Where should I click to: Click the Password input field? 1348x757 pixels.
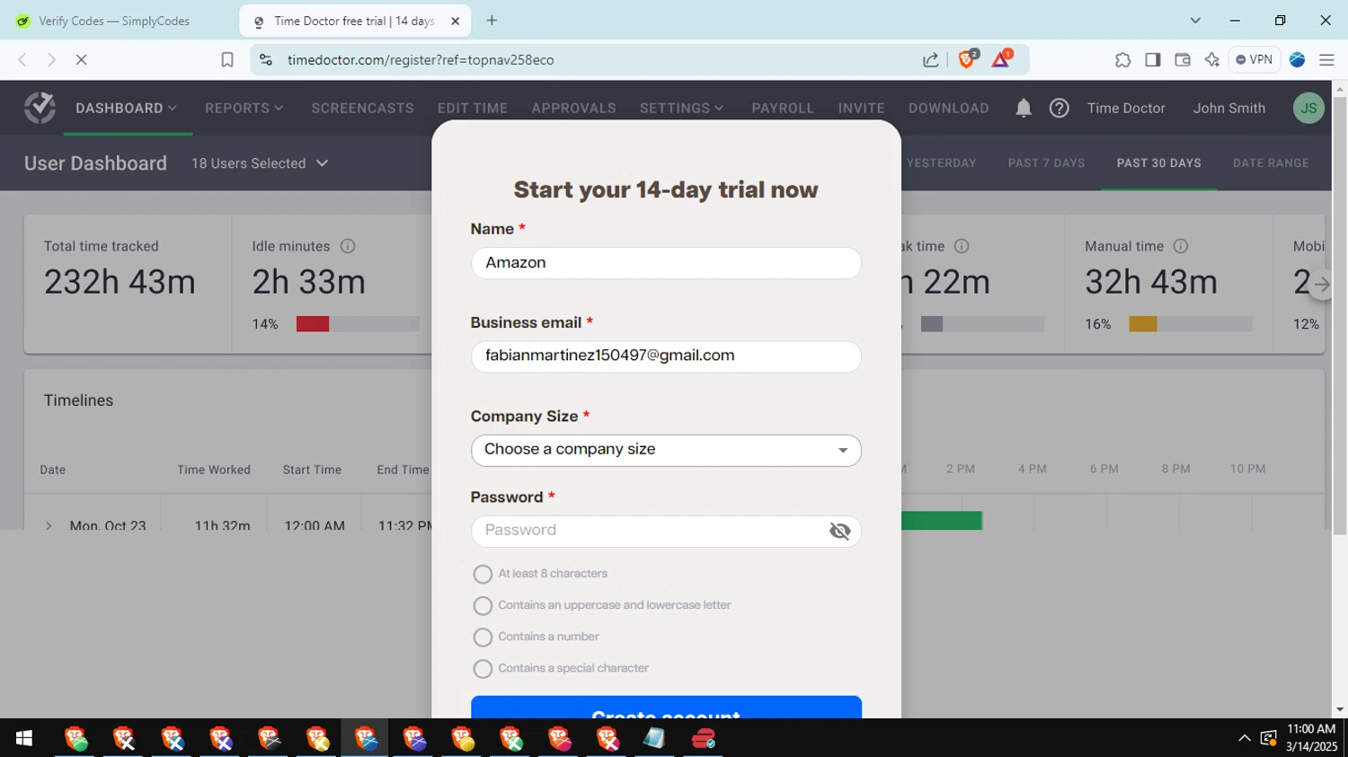click(666, 531)
